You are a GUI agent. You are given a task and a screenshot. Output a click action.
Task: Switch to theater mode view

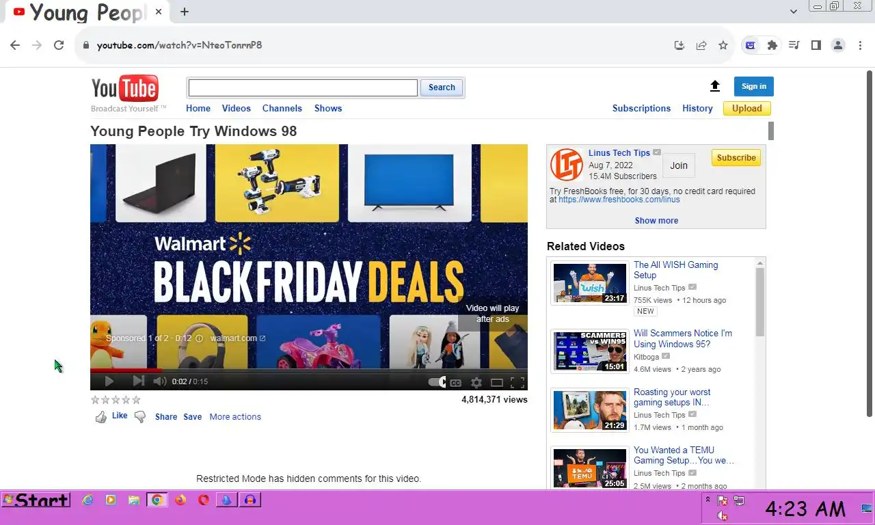click(497, 383)
